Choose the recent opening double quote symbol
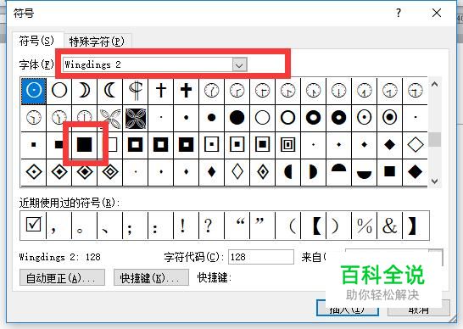Screen dimensions: 463x329 [237, 226]
